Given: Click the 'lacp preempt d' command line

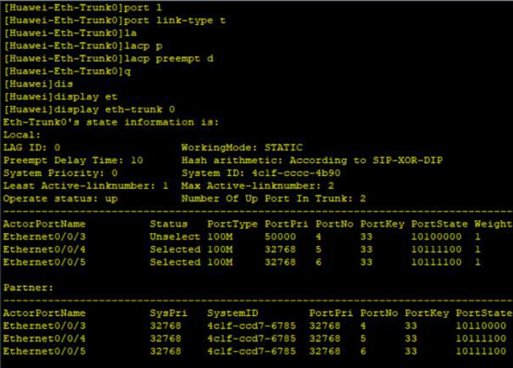Looking at the screenshot, I should pyautogui.click(x=109, y=59).
